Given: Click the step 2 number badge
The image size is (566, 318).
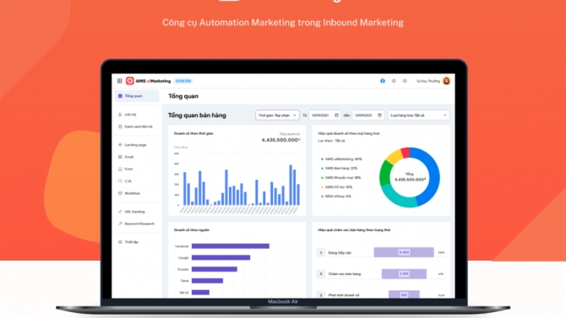Looking at the screenshot, I should pyautogui.click(x=320, y=274).
